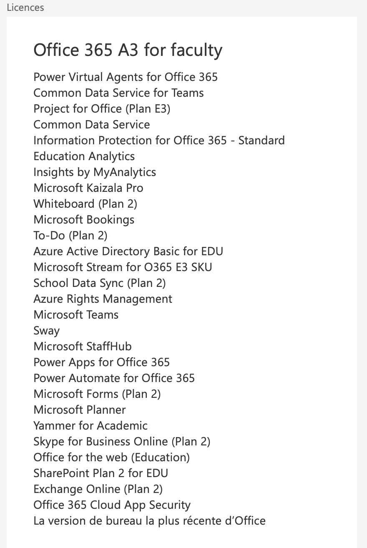
Task: Click Microsoft Stream for O365 E3 SKU
Action: 123,267
